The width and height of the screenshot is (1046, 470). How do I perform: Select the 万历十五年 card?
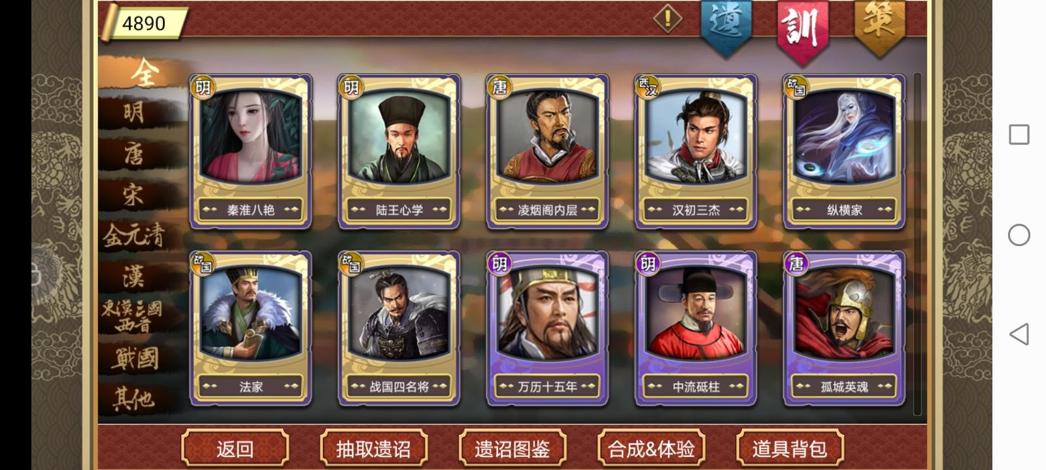(547, 328)
